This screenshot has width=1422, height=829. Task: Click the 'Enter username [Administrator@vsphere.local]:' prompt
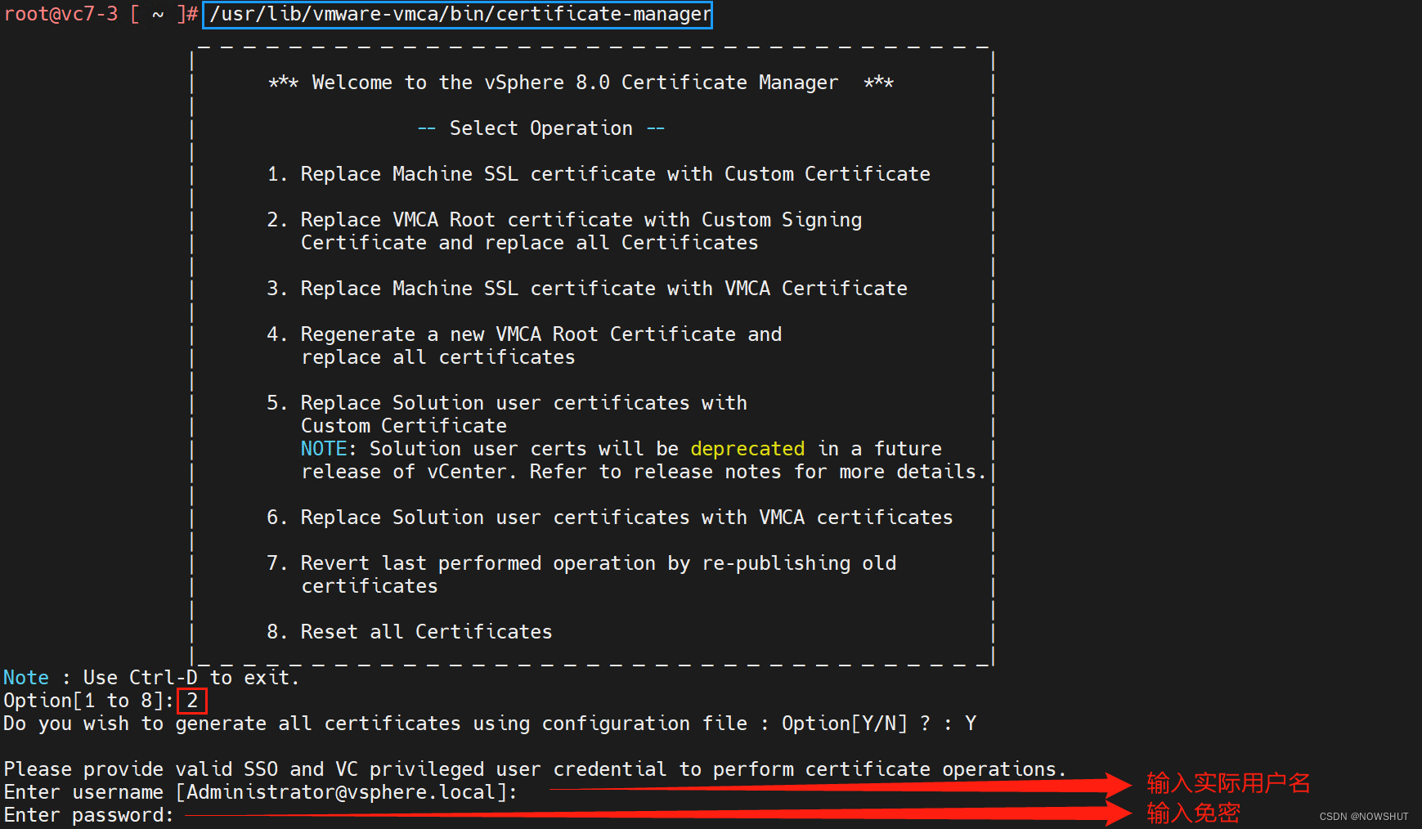(x=261, y=792)
